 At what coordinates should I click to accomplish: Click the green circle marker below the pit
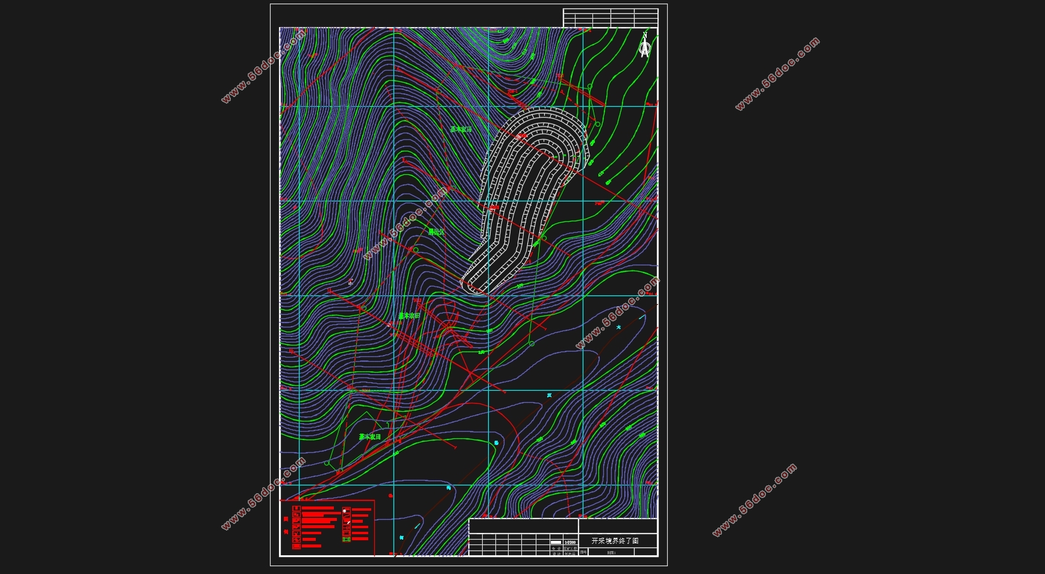(x=532, y=344)
